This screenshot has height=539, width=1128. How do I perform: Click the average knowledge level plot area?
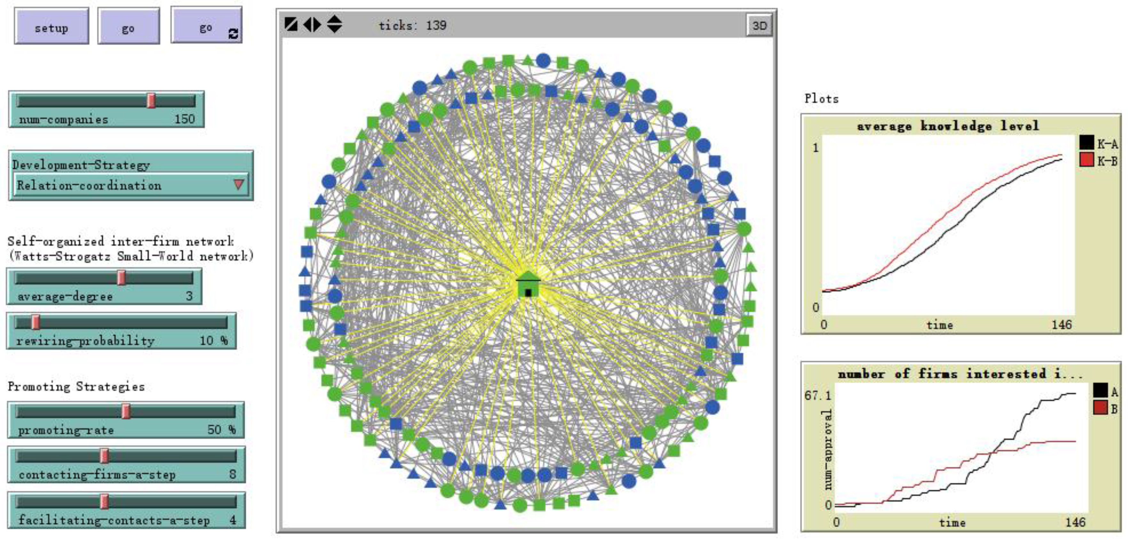pos(948,225)
